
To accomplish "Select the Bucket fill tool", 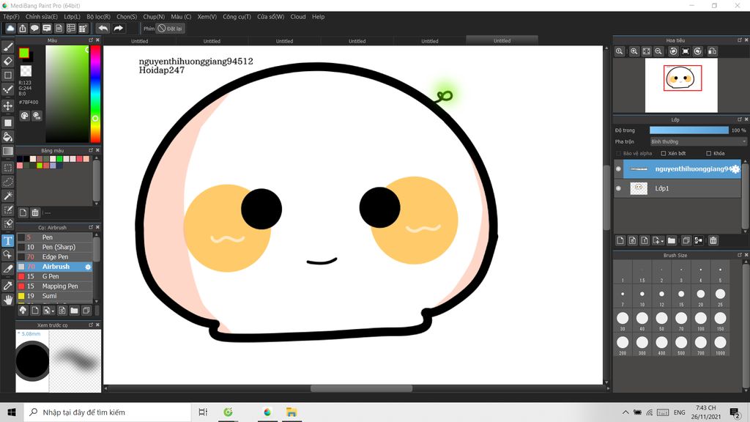I will coord(7,137).
